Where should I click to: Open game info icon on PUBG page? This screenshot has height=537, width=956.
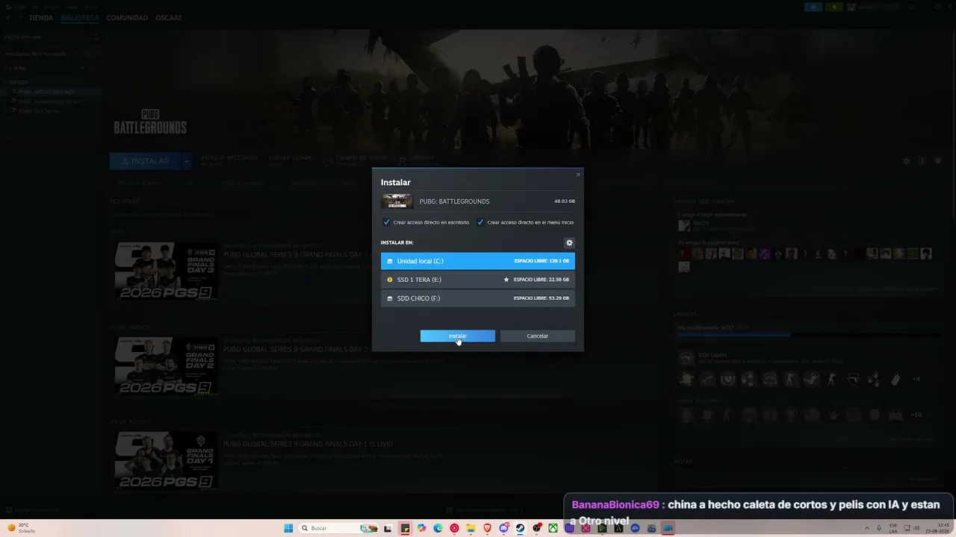(922, 161)
